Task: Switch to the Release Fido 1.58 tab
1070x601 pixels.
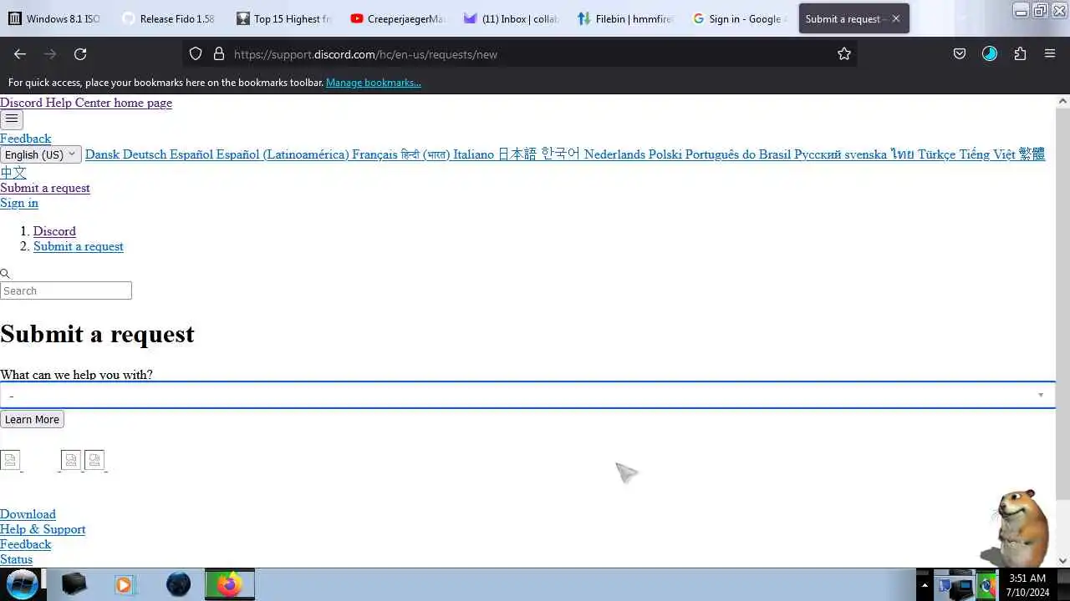Action: click(x=168, y=18)
